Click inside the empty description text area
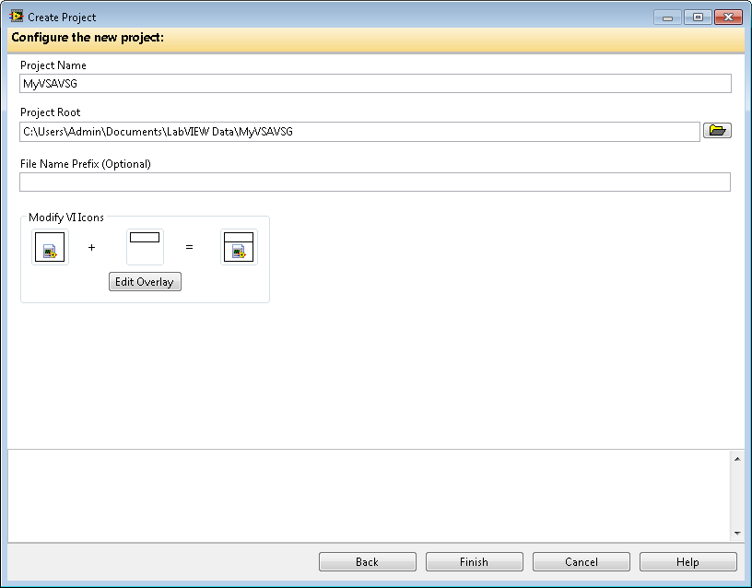 369,496
